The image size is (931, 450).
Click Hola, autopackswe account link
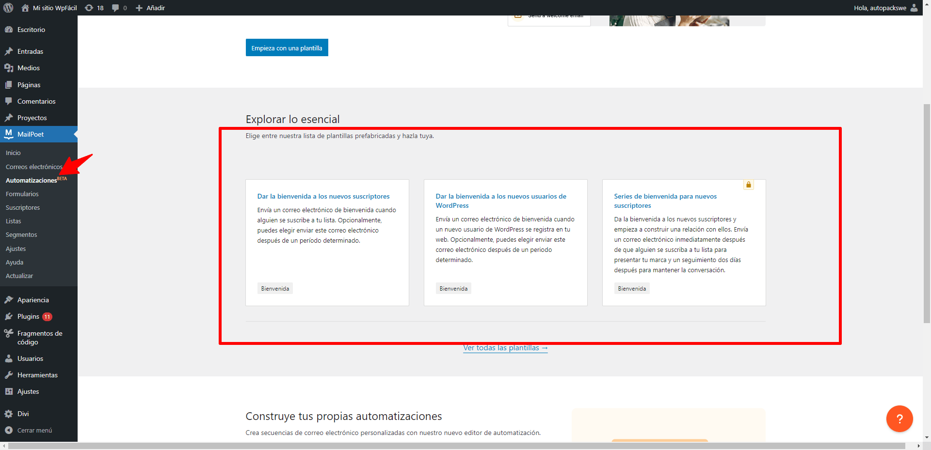pos(880,8)
